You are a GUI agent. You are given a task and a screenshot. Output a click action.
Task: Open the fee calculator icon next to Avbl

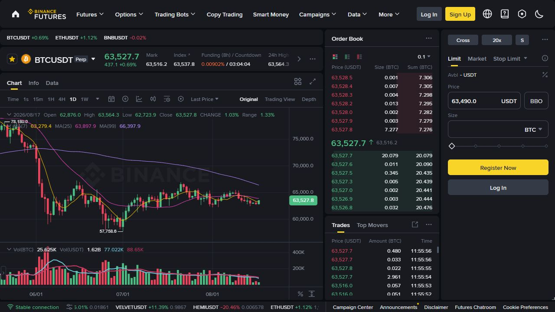click(x=545, y=75)
